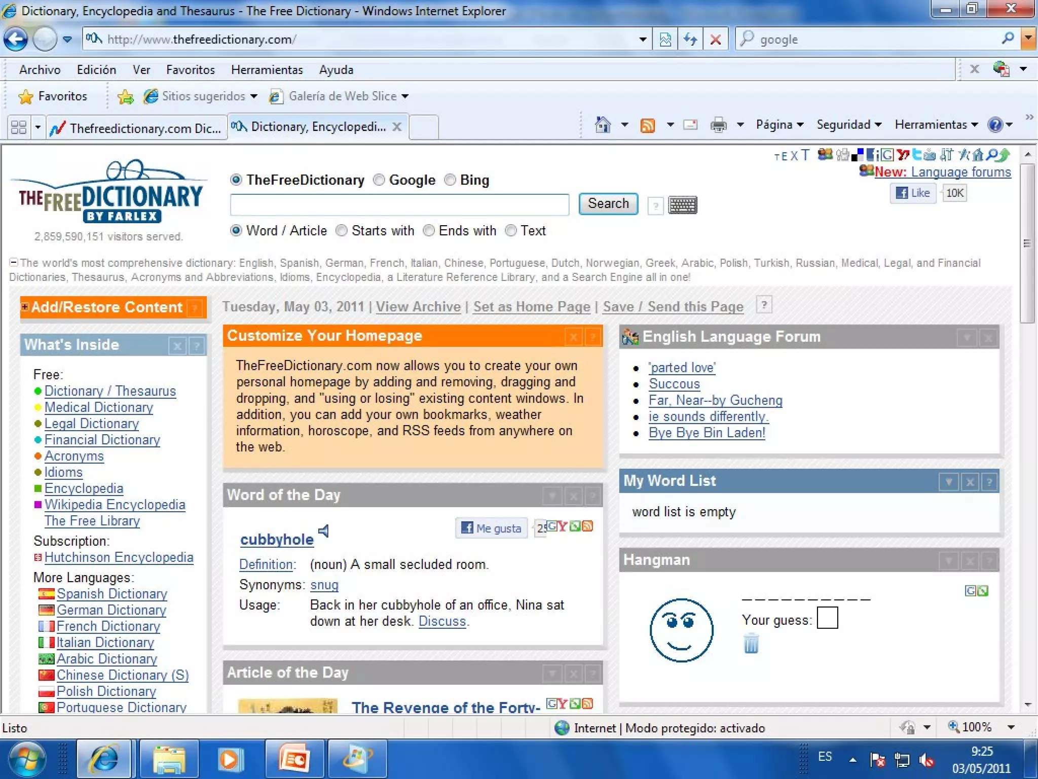Click the Print toolbar icon
The height and width of the screenshot is (779, 1038).
pyautogui.click(x=718, y=125)
